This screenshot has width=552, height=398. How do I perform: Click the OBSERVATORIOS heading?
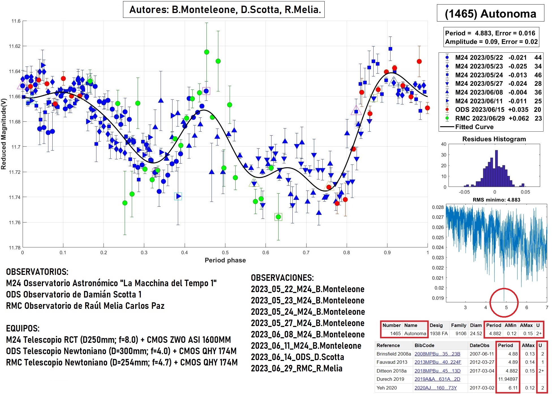[37, 272]
